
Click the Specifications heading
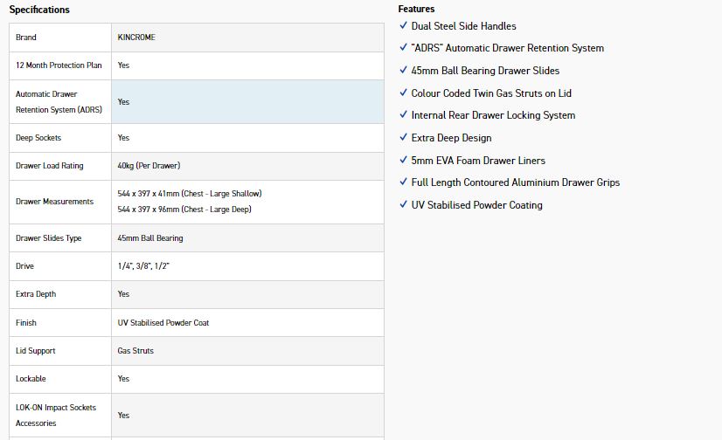tap(39, 10)
